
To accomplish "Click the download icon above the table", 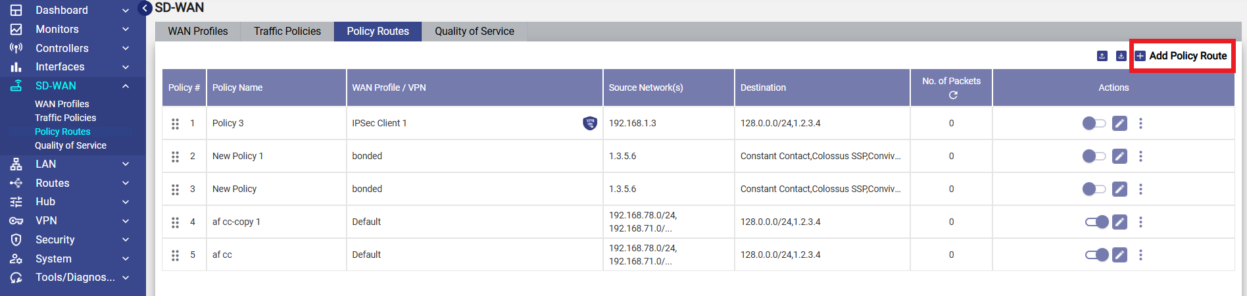I will point(1121,56).
